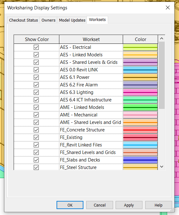
Task: Open Help for worksharing display
Action: (158, 205)
